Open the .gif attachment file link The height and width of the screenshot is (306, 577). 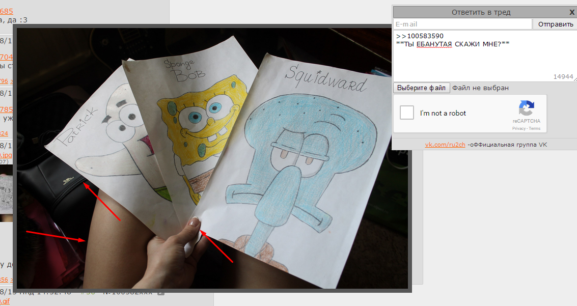pyautogui.click(x=5, y=301)
